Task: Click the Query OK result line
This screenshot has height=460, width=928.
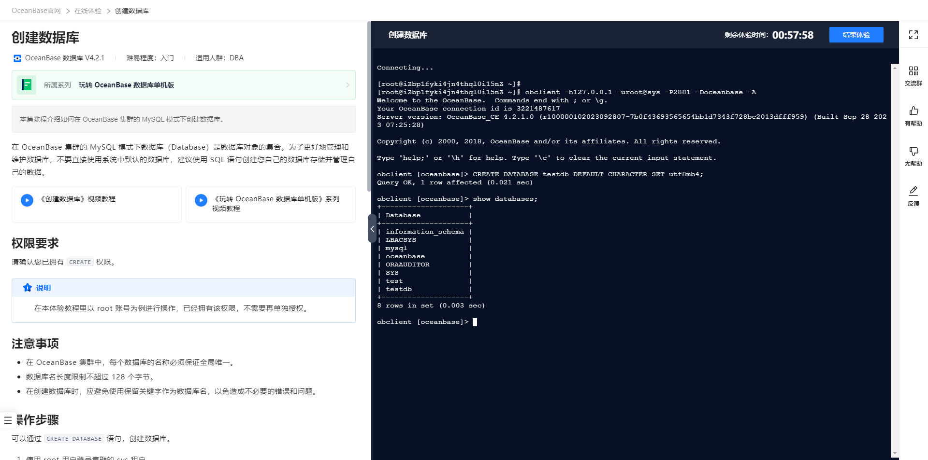Action: click(x=455, y=182)
